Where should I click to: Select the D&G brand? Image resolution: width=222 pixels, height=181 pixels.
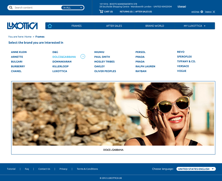pos(55,52)
